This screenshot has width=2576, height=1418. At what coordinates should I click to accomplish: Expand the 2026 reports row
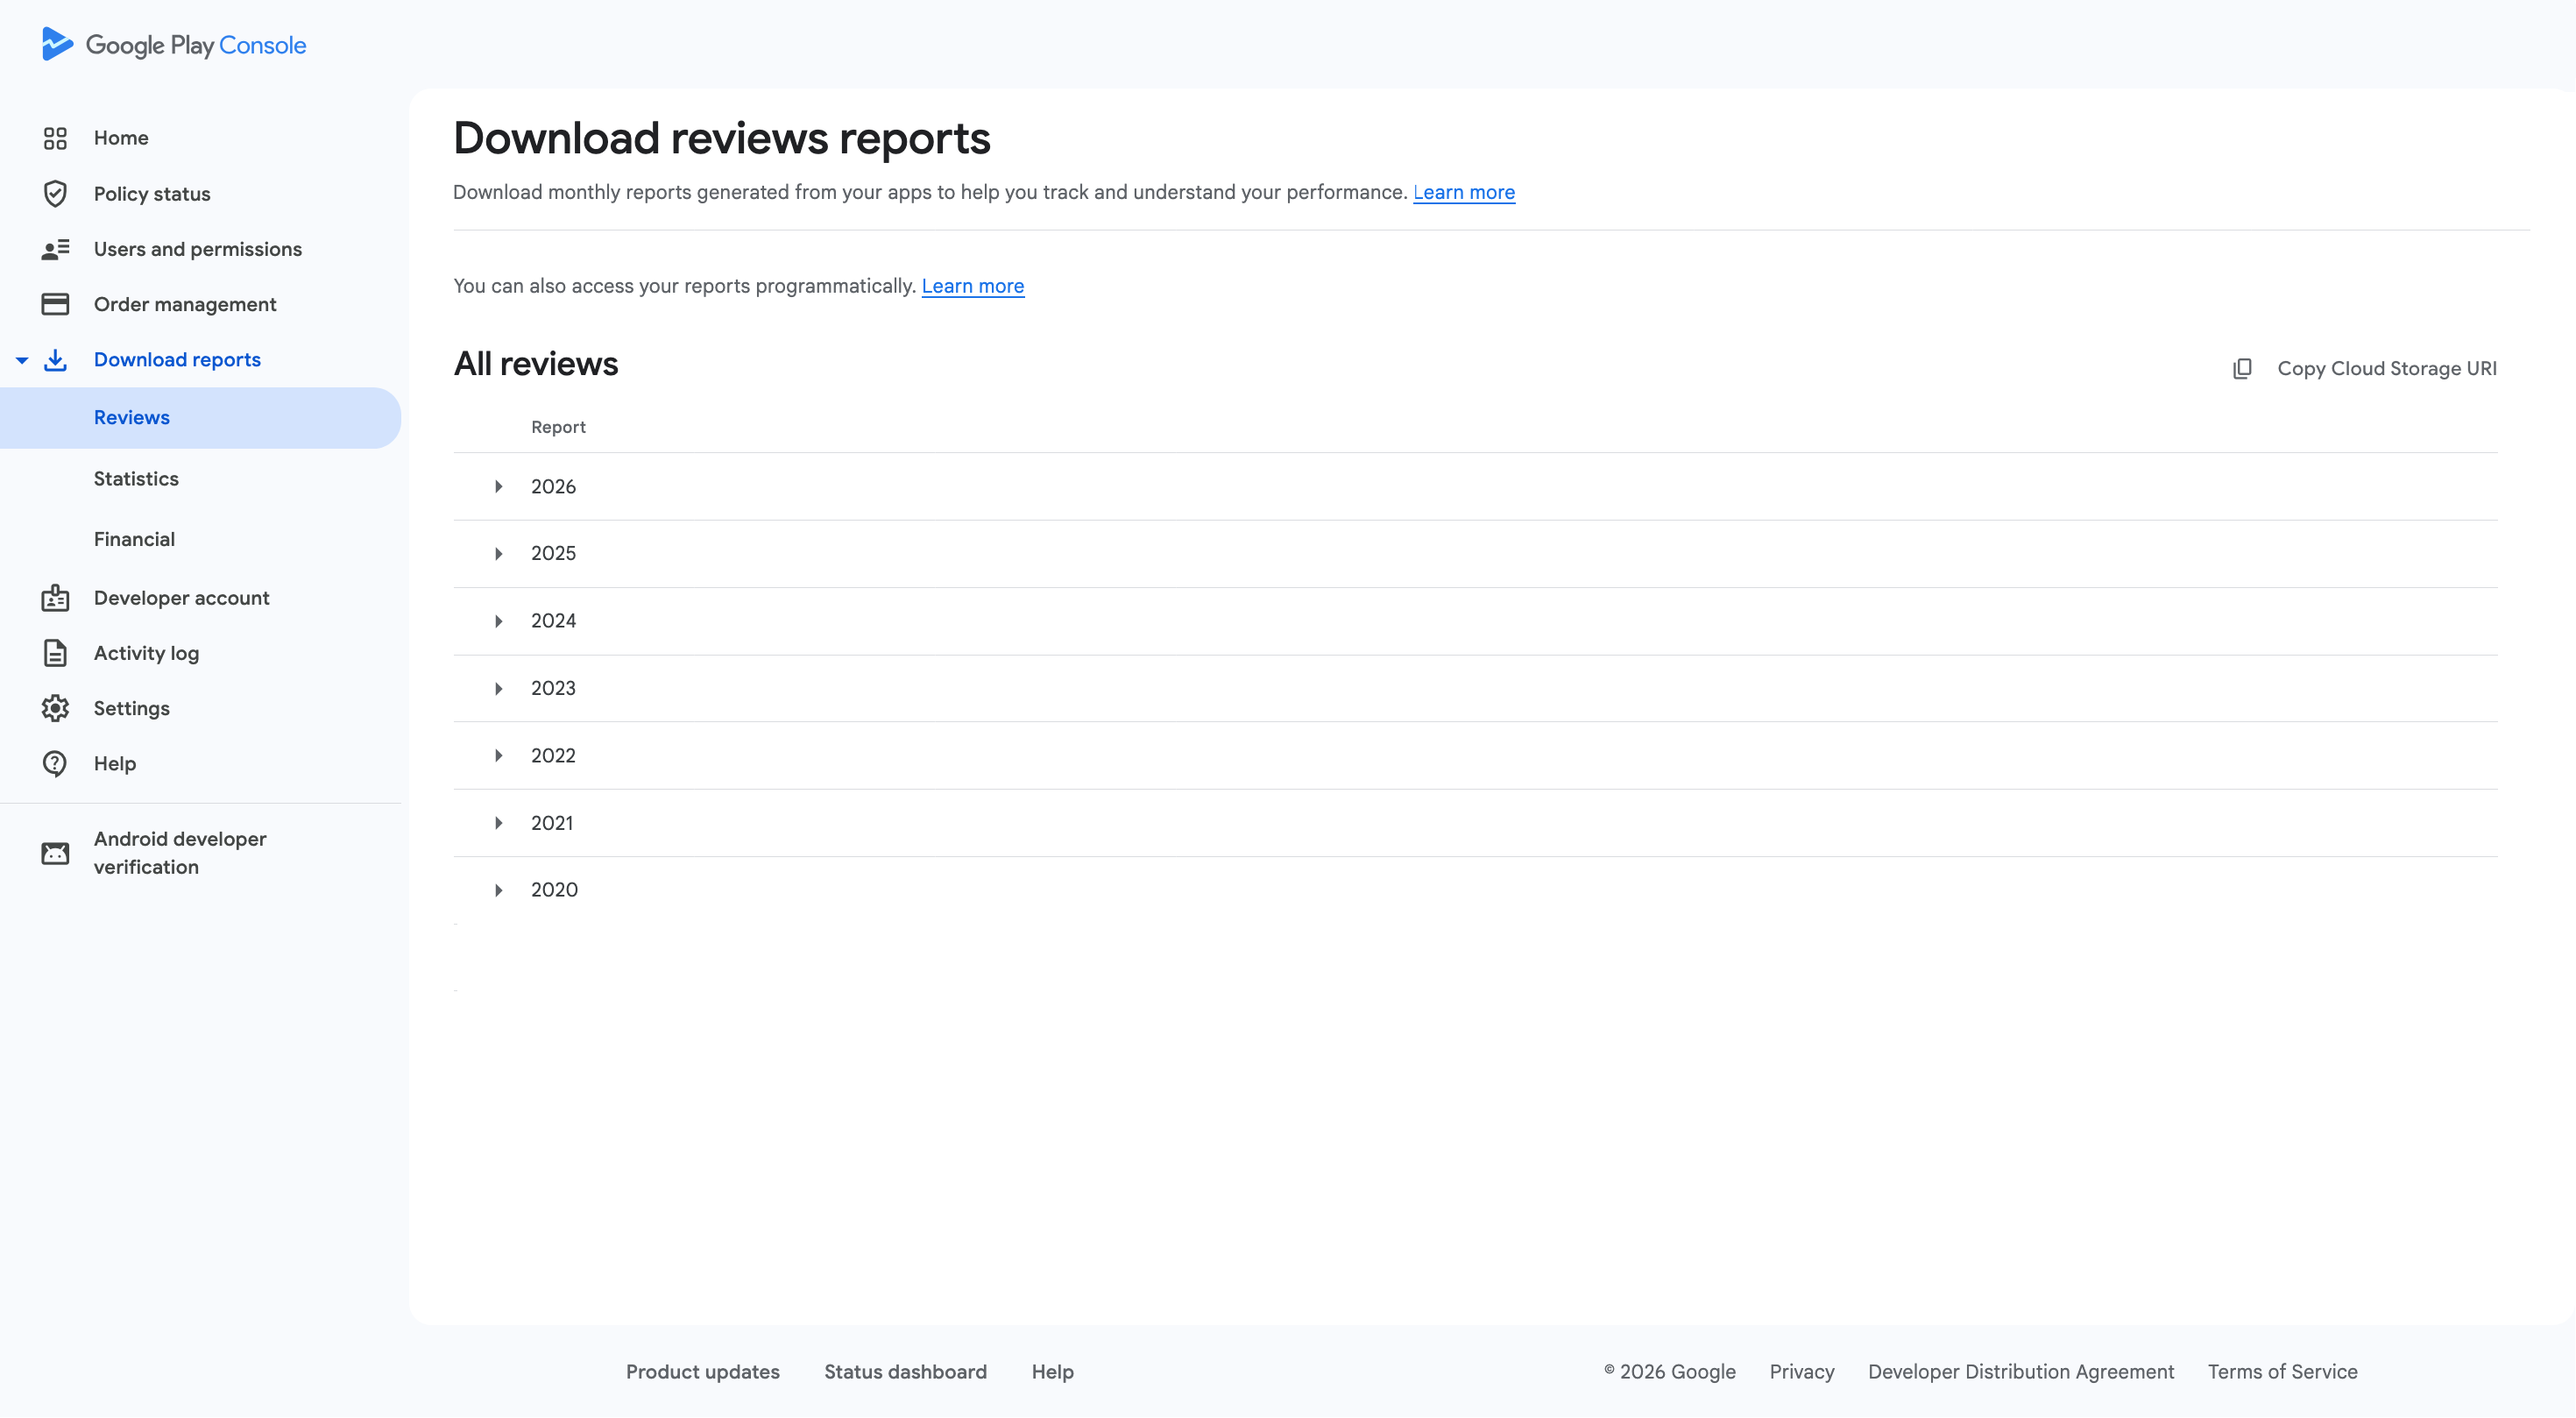pos(498,486)
